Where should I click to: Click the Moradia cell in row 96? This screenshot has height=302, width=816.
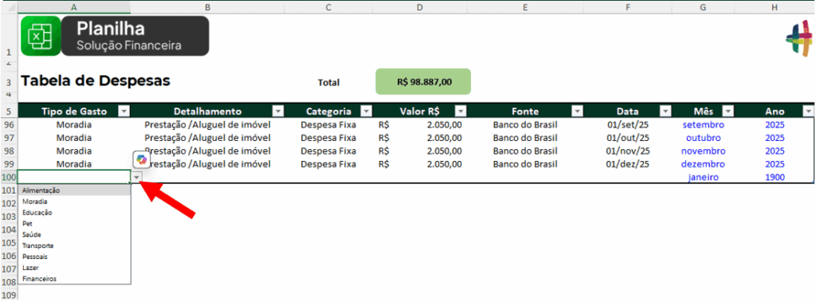click(74, 125)
